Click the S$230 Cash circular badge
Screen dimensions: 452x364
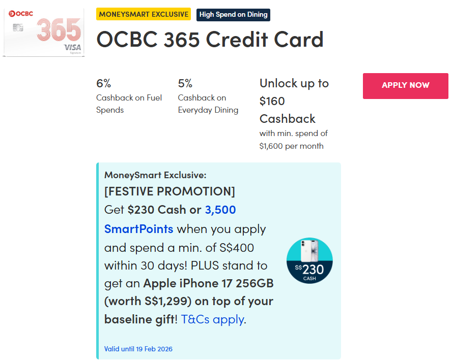point(309,260)
